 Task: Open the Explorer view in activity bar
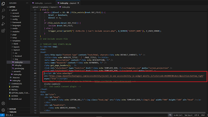[x=3, y=3]
